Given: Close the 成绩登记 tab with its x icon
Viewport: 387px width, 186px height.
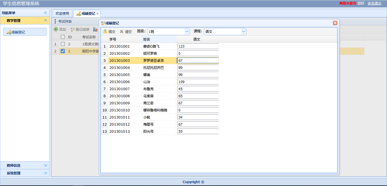Looking at the screenshot, I should click(97, 14).
